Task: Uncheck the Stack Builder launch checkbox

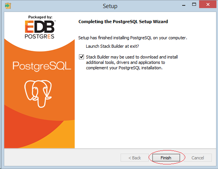Action: [x=81, y=57]
